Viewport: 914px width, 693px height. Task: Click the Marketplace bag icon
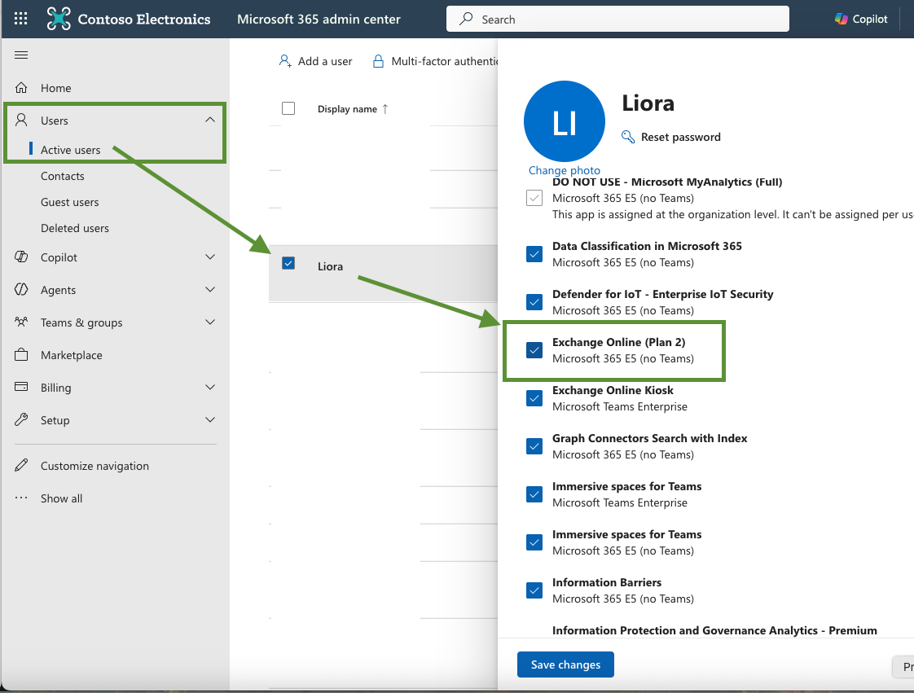pyautogui.click(x=21, y=355)
